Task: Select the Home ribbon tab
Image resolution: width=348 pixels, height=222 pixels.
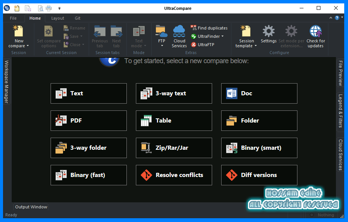Action: (x=35, y=18)
